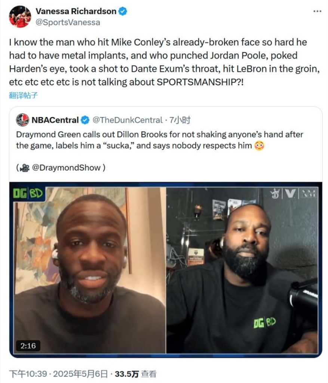The image size is (328, 383).
Task: Open Vanessa Richardson's profile avatar
Action: click(x=20, y=16)
